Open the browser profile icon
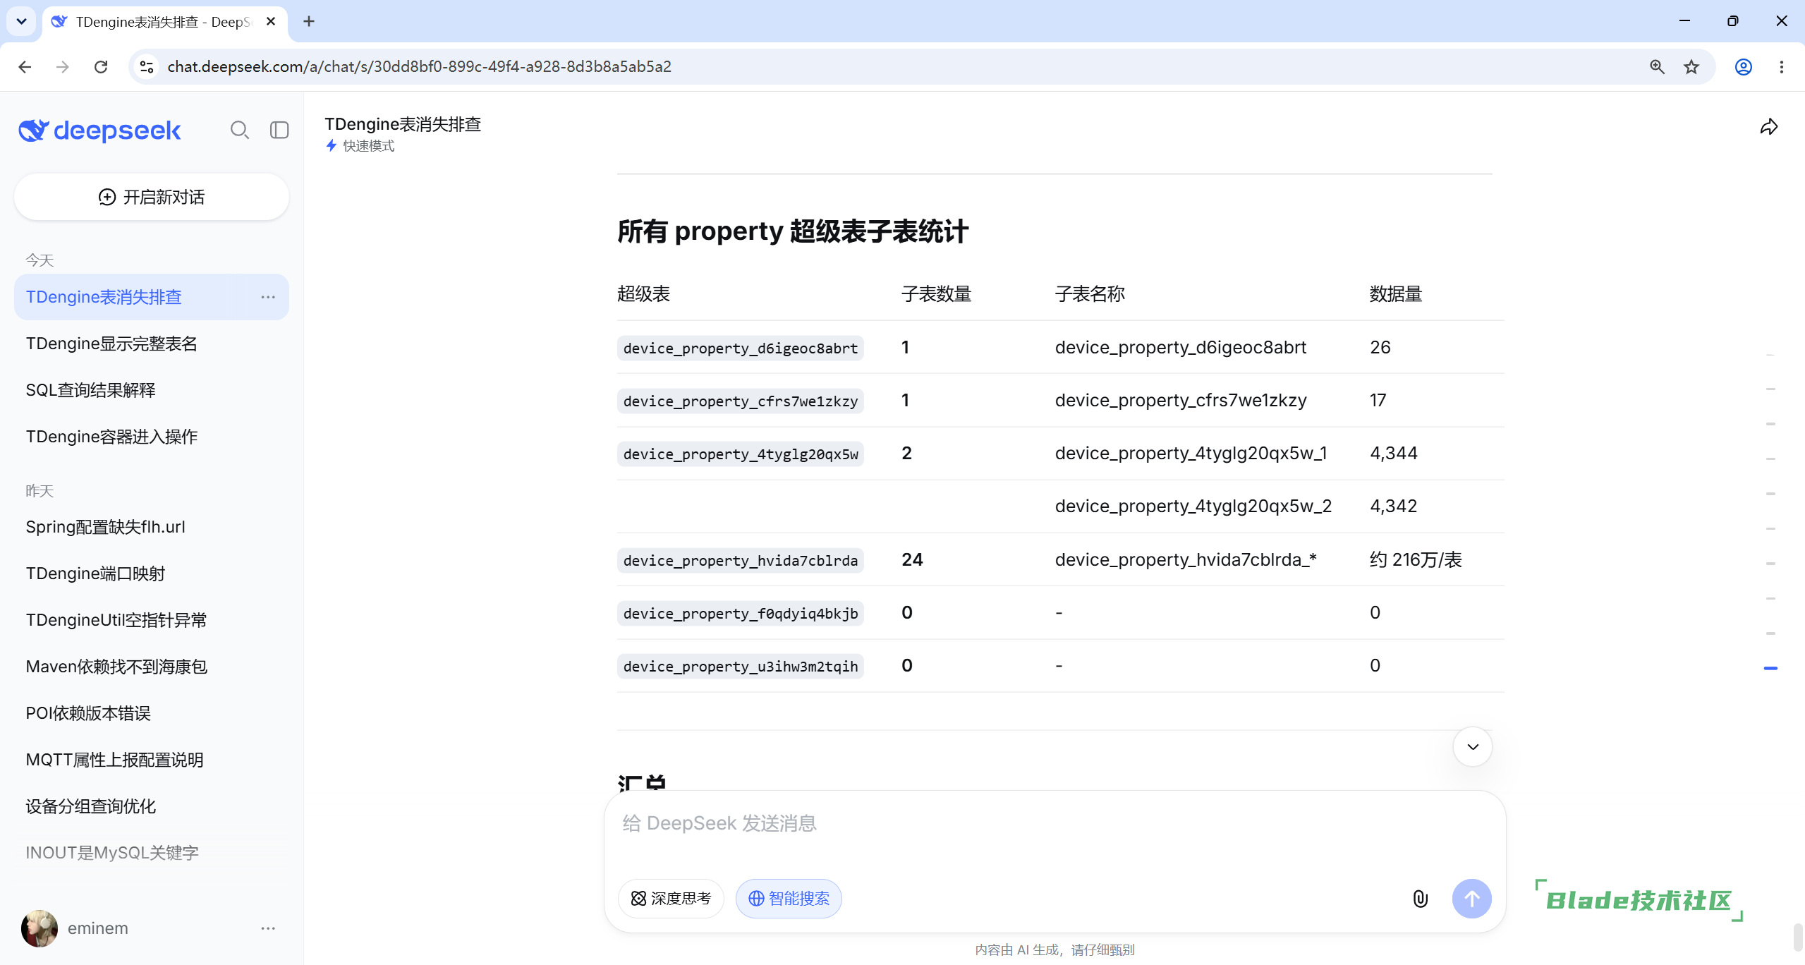The width and height of the screenshot is (1805, 965). [1743, 66]
